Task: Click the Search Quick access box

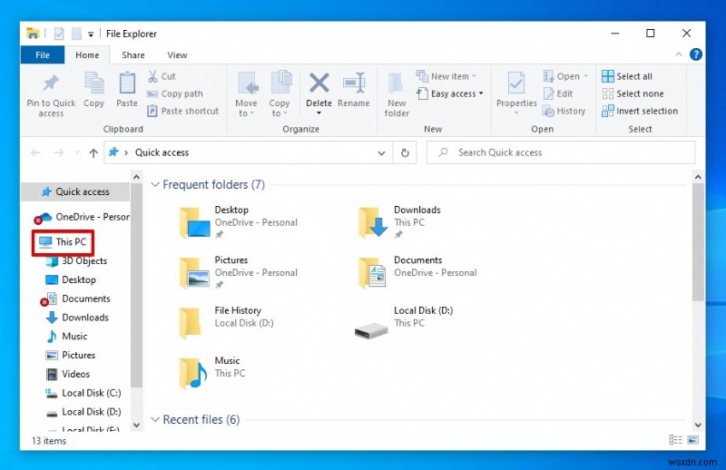Action: tap(561, 152)
